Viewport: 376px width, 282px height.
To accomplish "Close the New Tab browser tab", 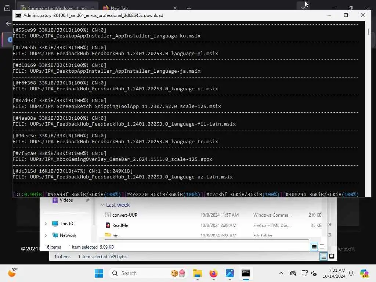I will (175, 8).
